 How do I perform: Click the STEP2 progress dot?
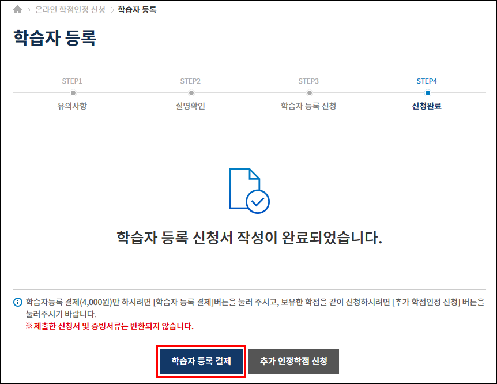tap(191, 92)
